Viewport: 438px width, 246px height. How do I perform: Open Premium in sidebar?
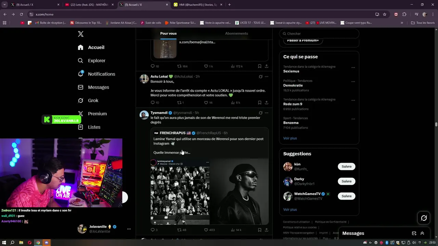92,113
